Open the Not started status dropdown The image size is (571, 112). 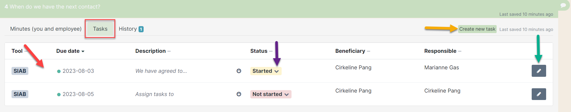271,94
